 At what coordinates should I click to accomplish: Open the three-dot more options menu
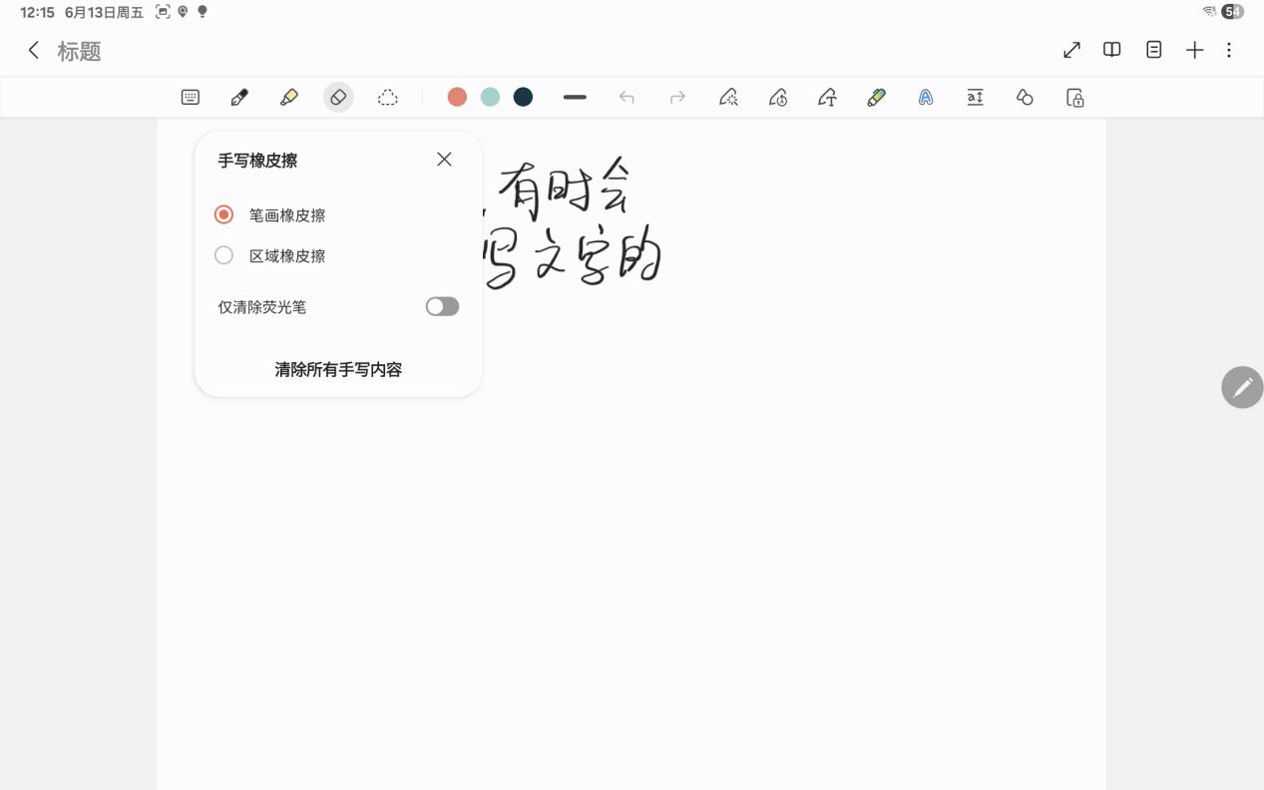click(x=1229, y=50)
